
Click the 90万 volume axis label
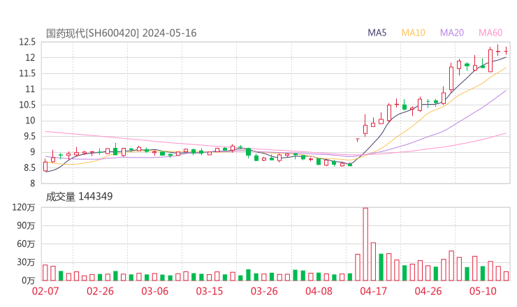click(x=26, y=226)
